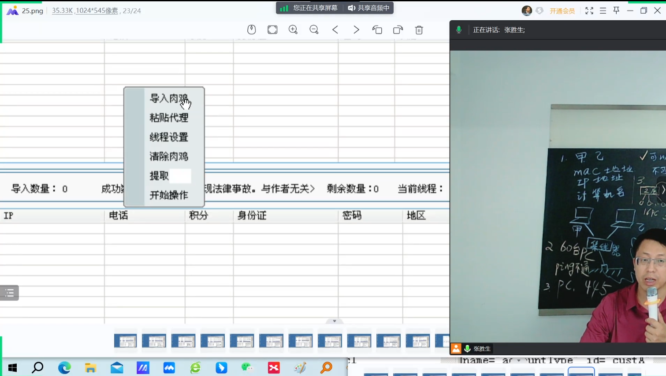Click the 正在讲话: 张胜生 speaker label
This screenshot has height=376, width=666.
[499, 30]
